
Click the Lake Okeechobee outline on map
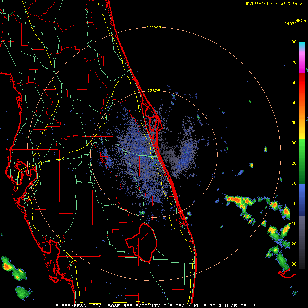tap(141, 243)
